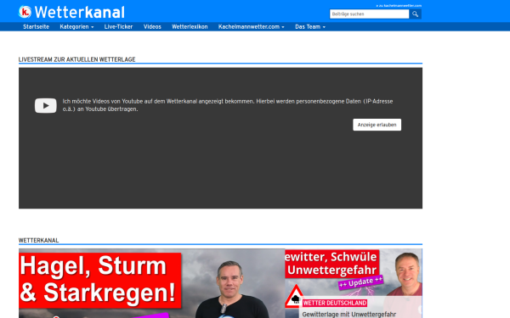Click the 'WETTER DEUTSCHLAND' category tag
510x318 pixels.
335,303
